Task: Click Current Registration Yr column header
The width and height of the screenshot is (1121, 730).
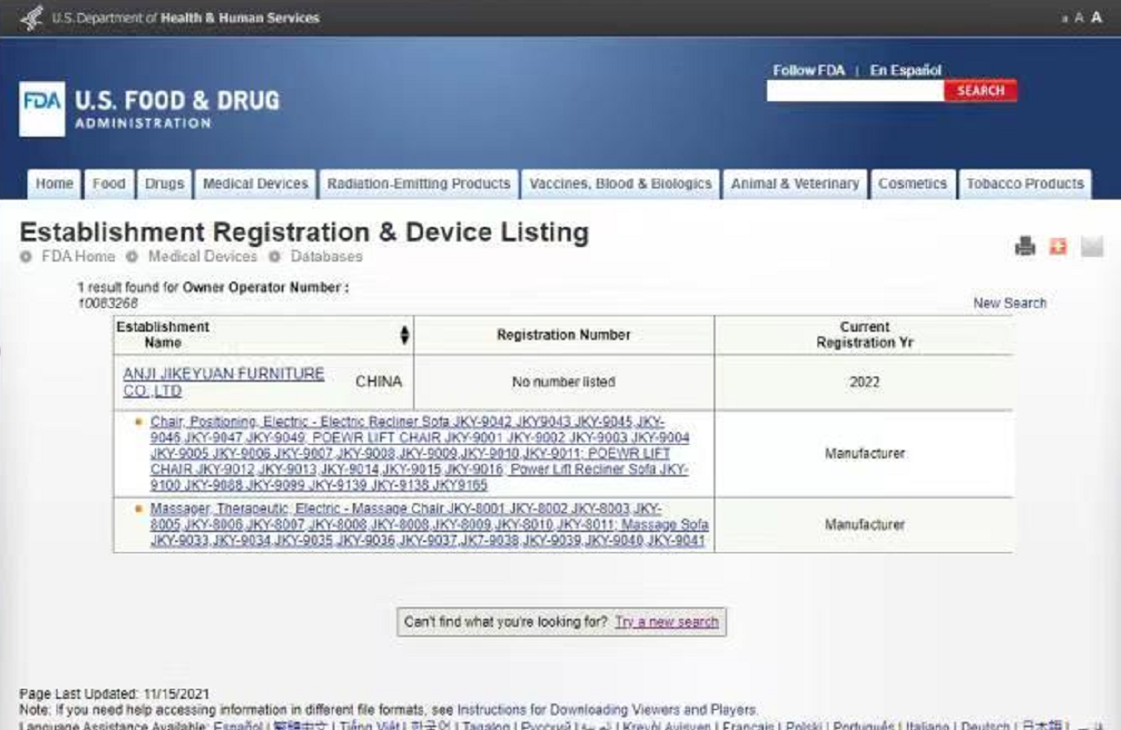Action: [864, 335]
